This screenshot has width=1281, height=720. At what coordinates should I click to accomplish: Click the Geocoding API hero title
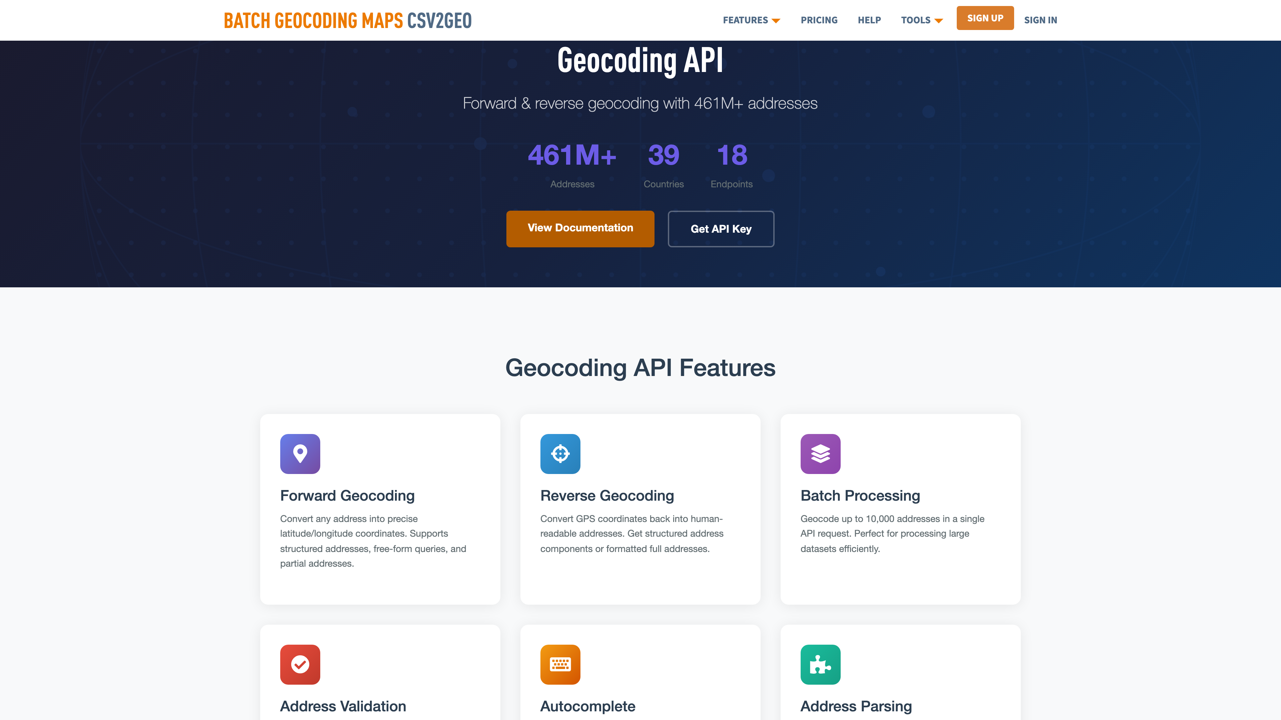coord(640,60)
